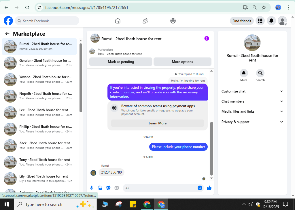Open the Chrome profile avatar icon

[x=278, y=7]
